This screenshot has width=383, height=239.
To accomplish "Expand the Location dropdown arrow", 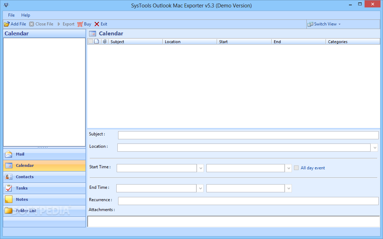I will [375, 148].
